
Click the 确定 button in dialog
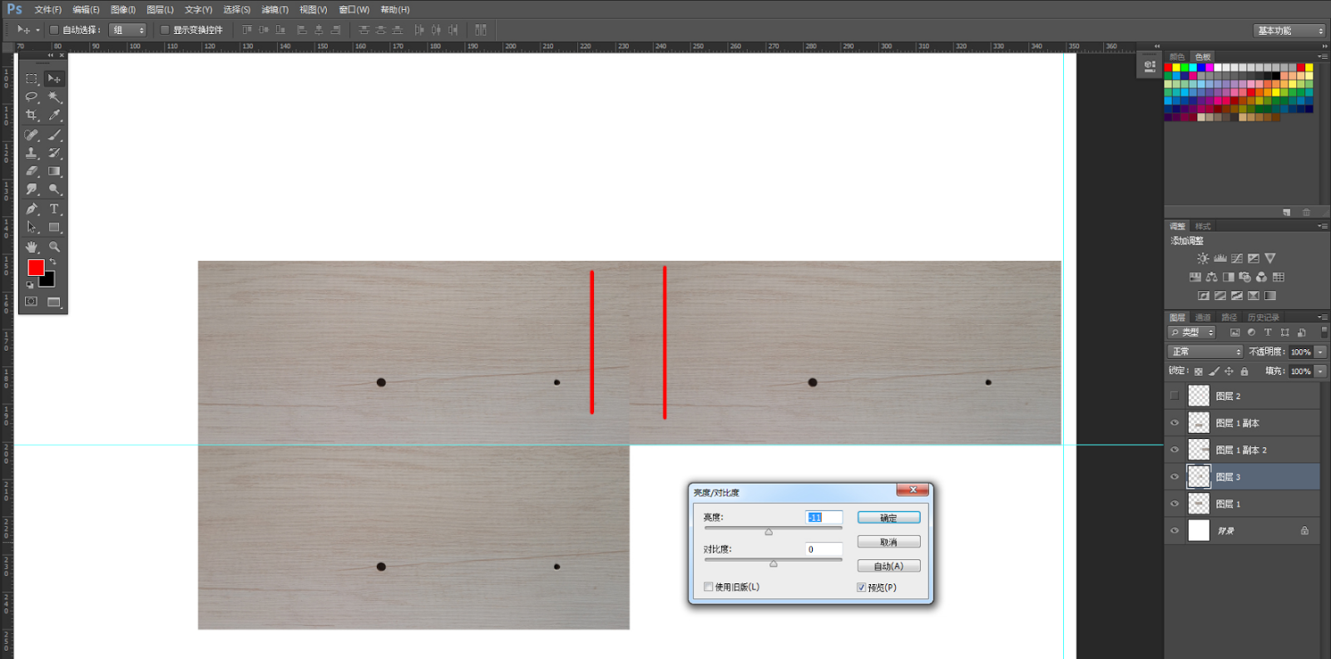coord(888,518)
